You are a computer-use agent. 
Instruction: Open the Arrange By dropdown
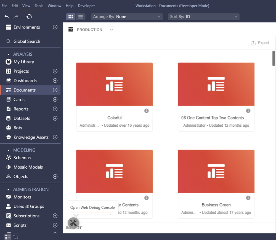click(x=127, y=17)
